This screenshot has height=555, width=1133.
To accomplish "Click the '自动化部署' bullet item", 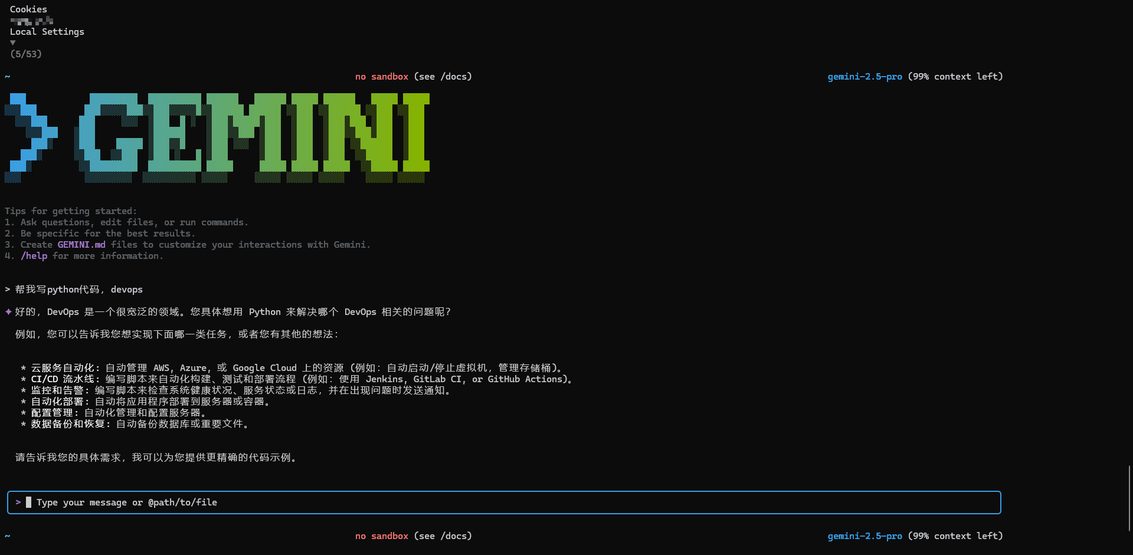I will click(147, 402).
